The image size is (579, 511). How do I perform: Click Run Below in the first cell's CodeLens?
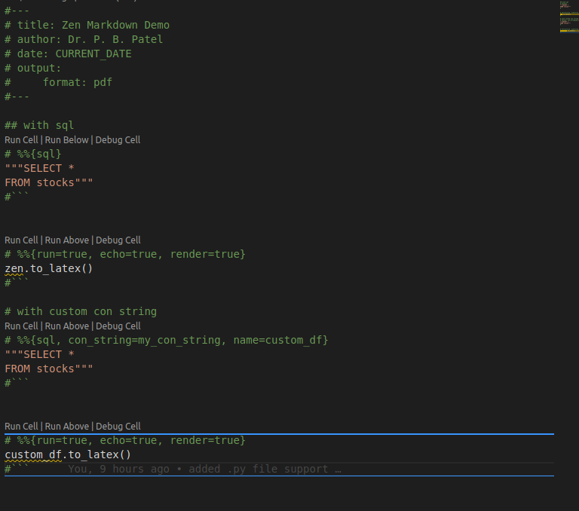(x=66, y=140)
